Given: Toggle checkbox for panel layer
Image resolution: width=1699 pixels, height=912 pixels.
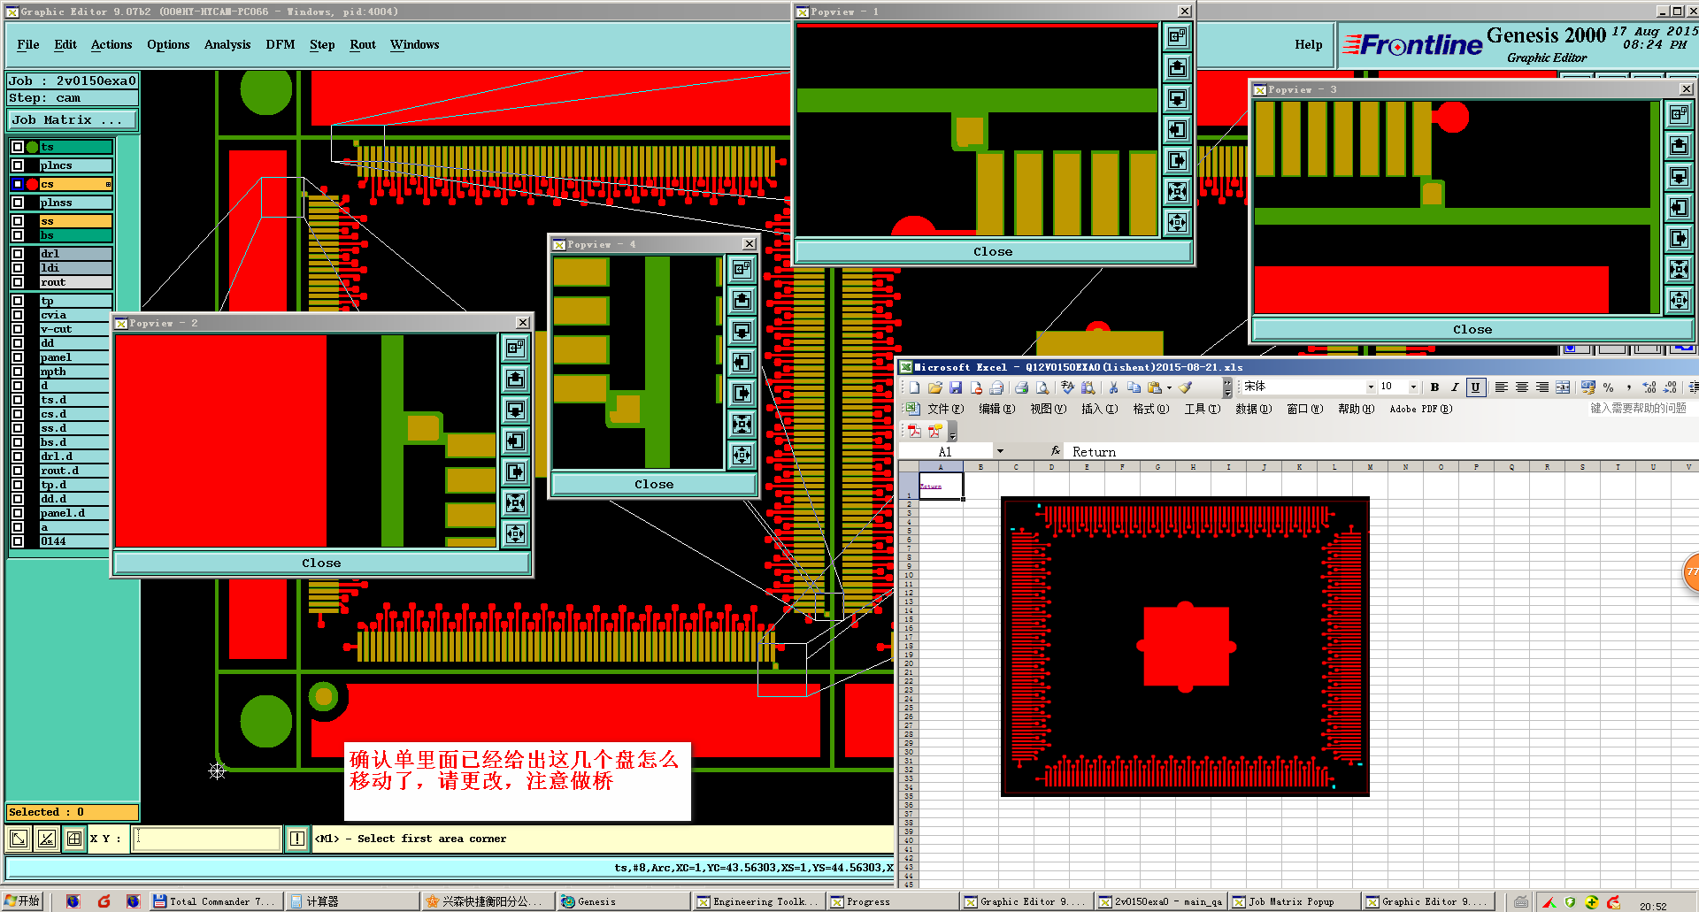Looking at the screenshot, I should click(18, 357).
